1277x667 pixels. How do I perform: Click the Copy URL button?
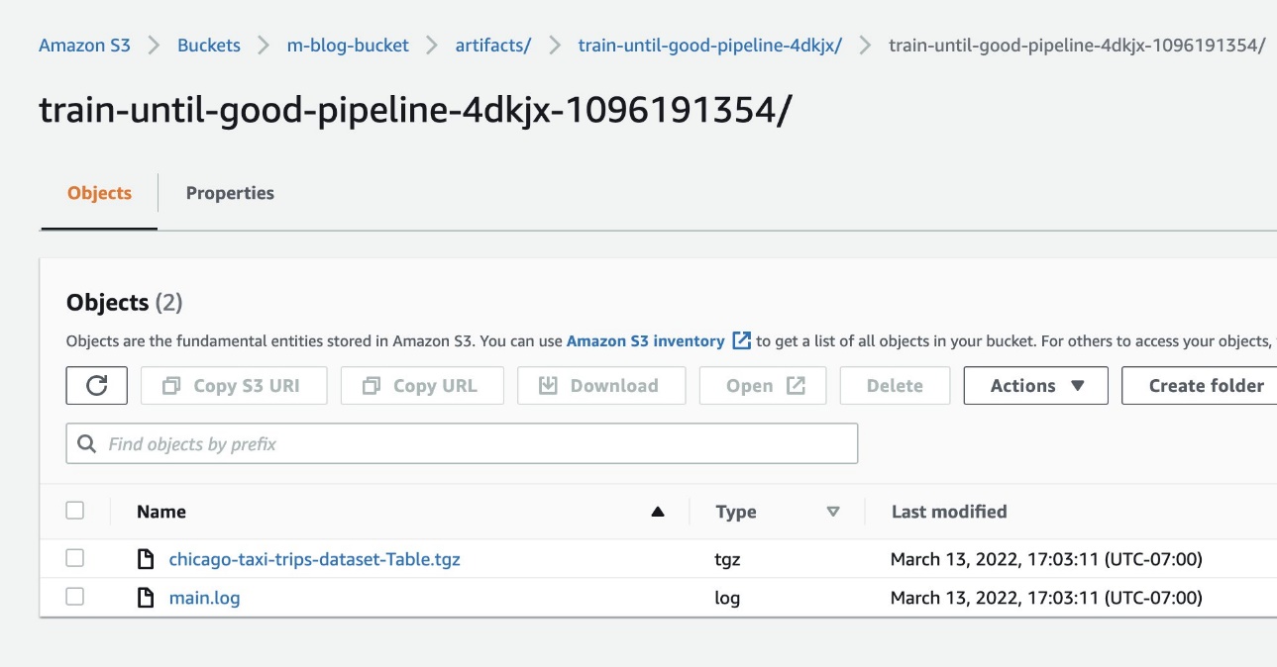(422, 386)
